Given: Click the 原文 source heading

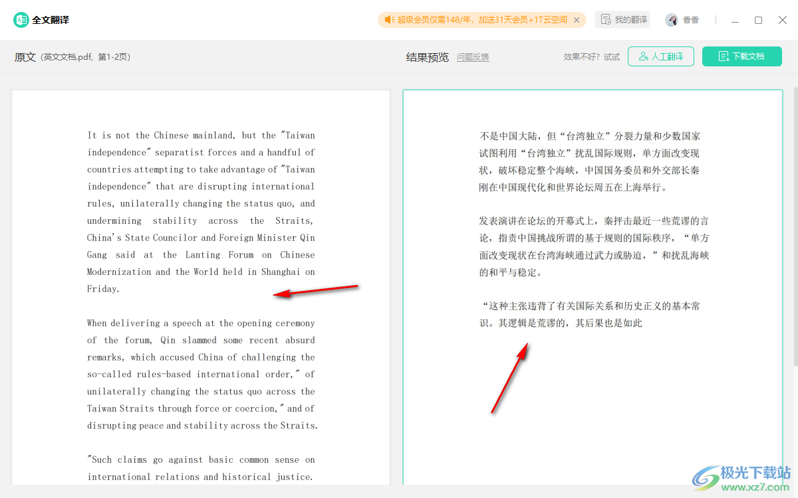Looking at the screenshot, I should 25,57.
